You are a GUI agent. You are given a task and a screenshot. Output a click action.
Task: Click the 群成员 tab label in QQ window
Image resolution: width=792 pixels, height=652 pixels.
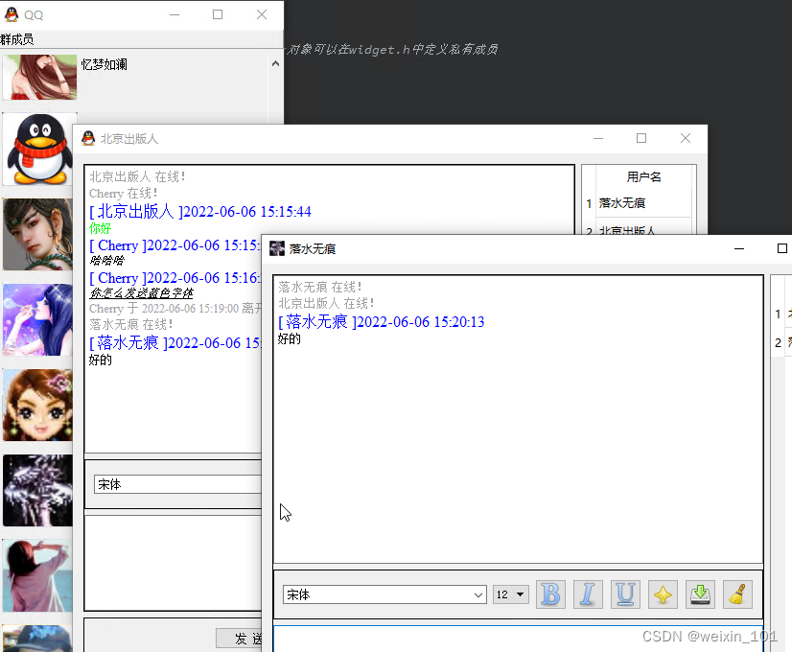click(x=17, y=39)
